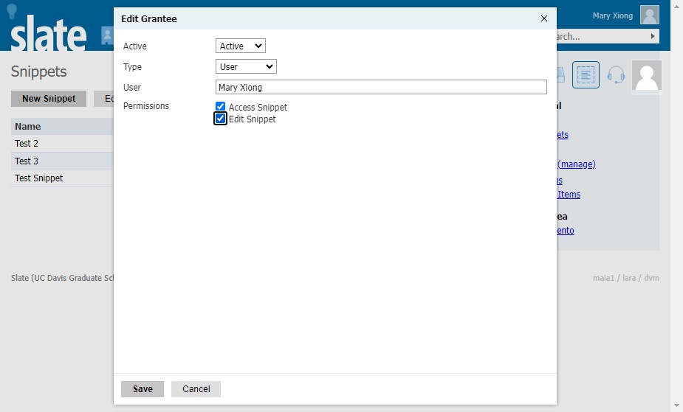This screenshot has width=683, height=412.
Task: Click the Mary Xiong username in header
Action: 612,15
